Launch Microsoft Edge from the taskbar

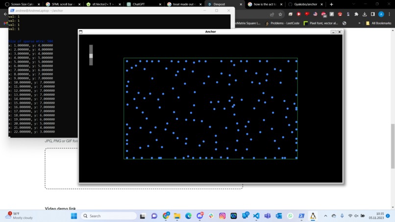[188, 216]
